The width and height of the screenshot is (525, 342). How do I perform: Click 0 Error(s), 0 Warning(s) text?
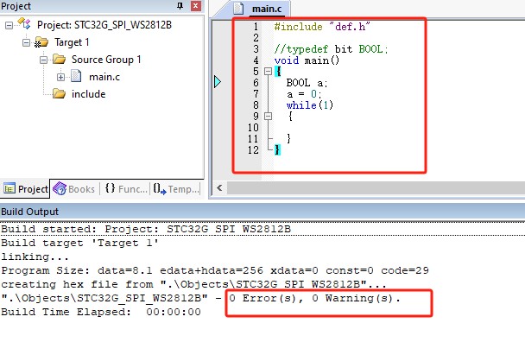314,298
